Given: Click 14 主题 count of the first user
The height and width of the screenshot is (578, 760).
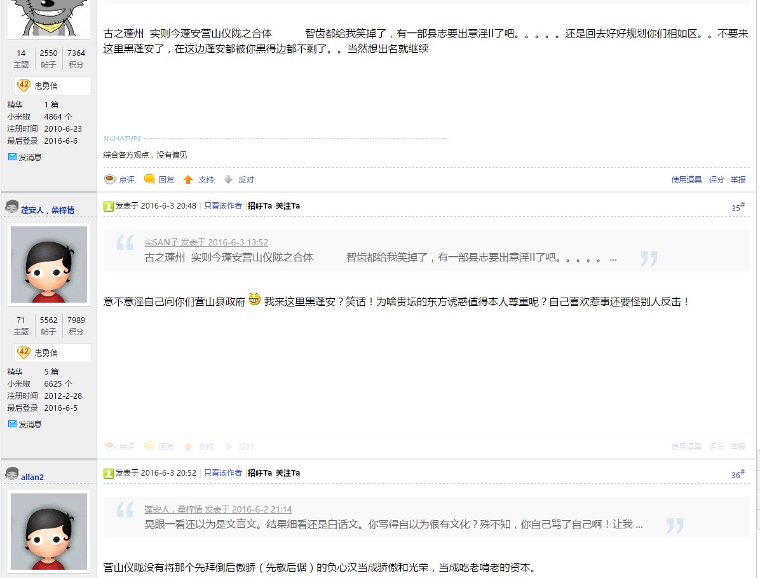Looking at the screenshot, I should (21, 58).
